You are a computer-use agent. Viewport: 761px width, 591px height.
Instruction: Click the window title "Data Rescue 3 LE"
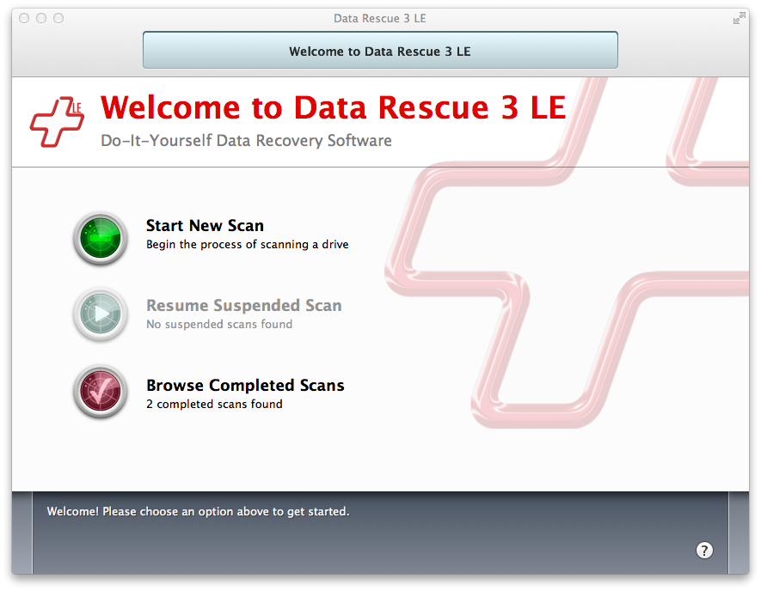click(379, 18)
